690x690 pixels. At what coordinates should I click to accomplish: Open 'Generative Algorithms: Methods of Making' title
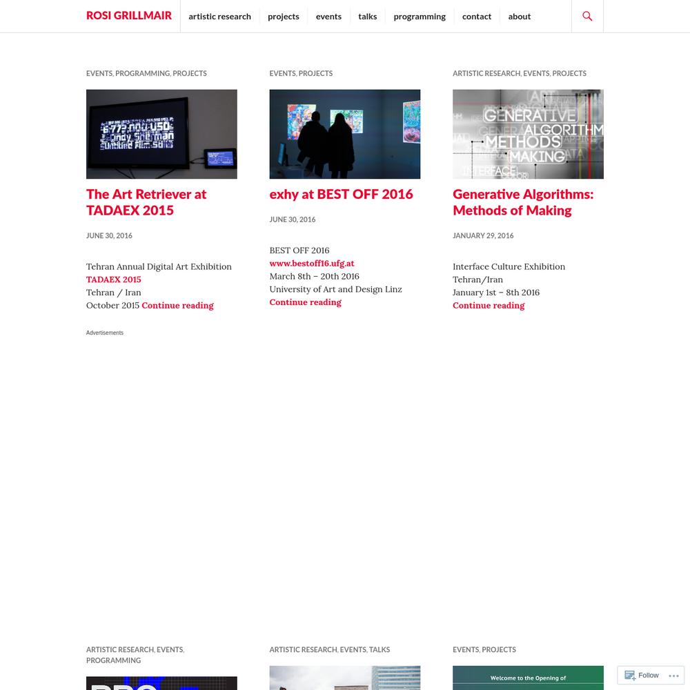pos(523,202)
